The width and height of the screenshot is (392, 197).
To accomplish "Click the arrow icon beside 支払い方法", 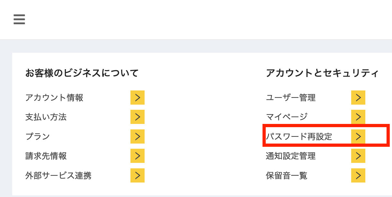I will point(138,117).
